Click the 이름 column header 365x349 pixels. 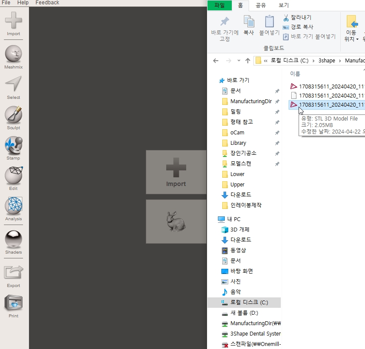pos(295,74)
